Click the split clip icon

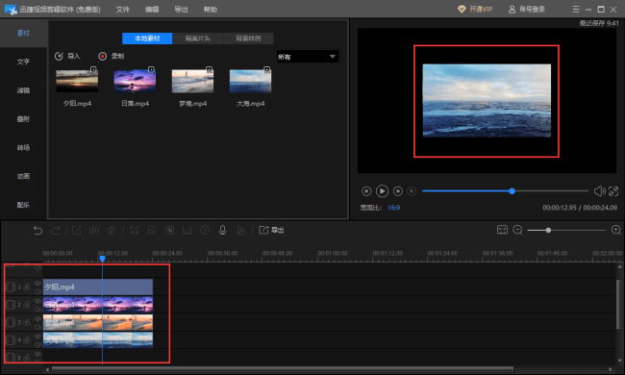coord(94,231)
